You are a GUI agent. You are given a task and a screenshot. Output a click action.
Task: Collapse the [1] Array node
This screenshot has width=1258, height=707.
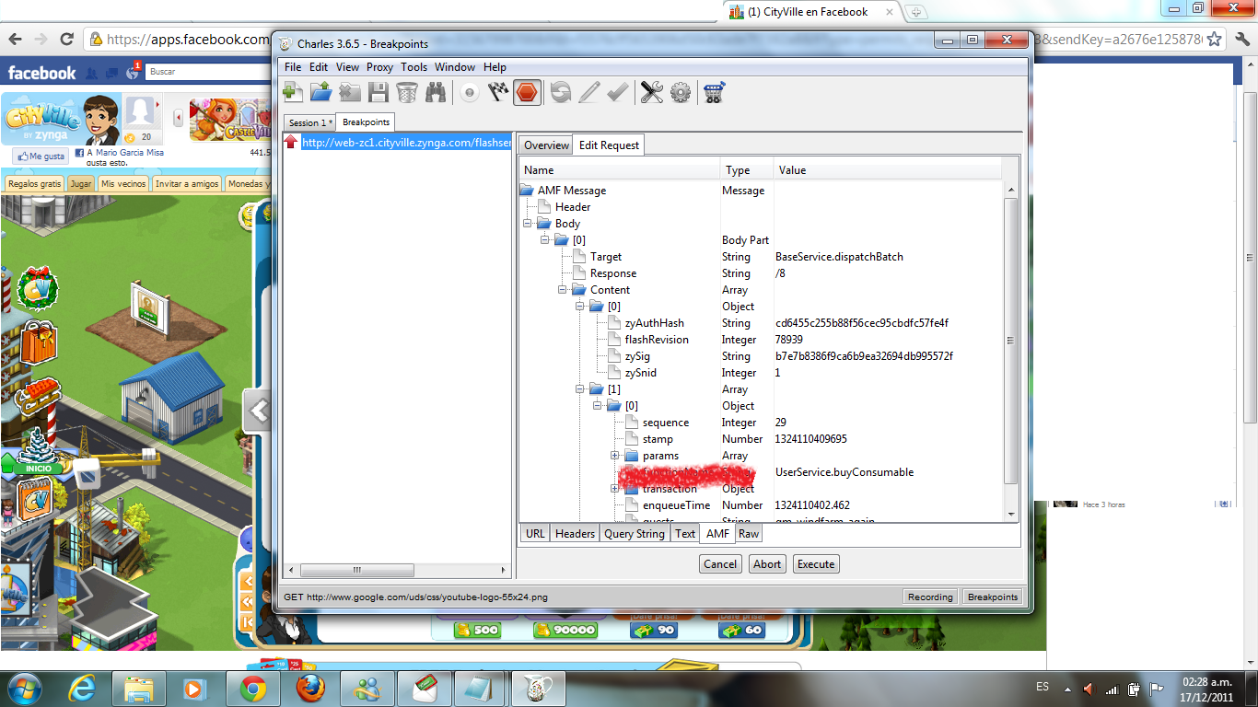pos(580,389)
